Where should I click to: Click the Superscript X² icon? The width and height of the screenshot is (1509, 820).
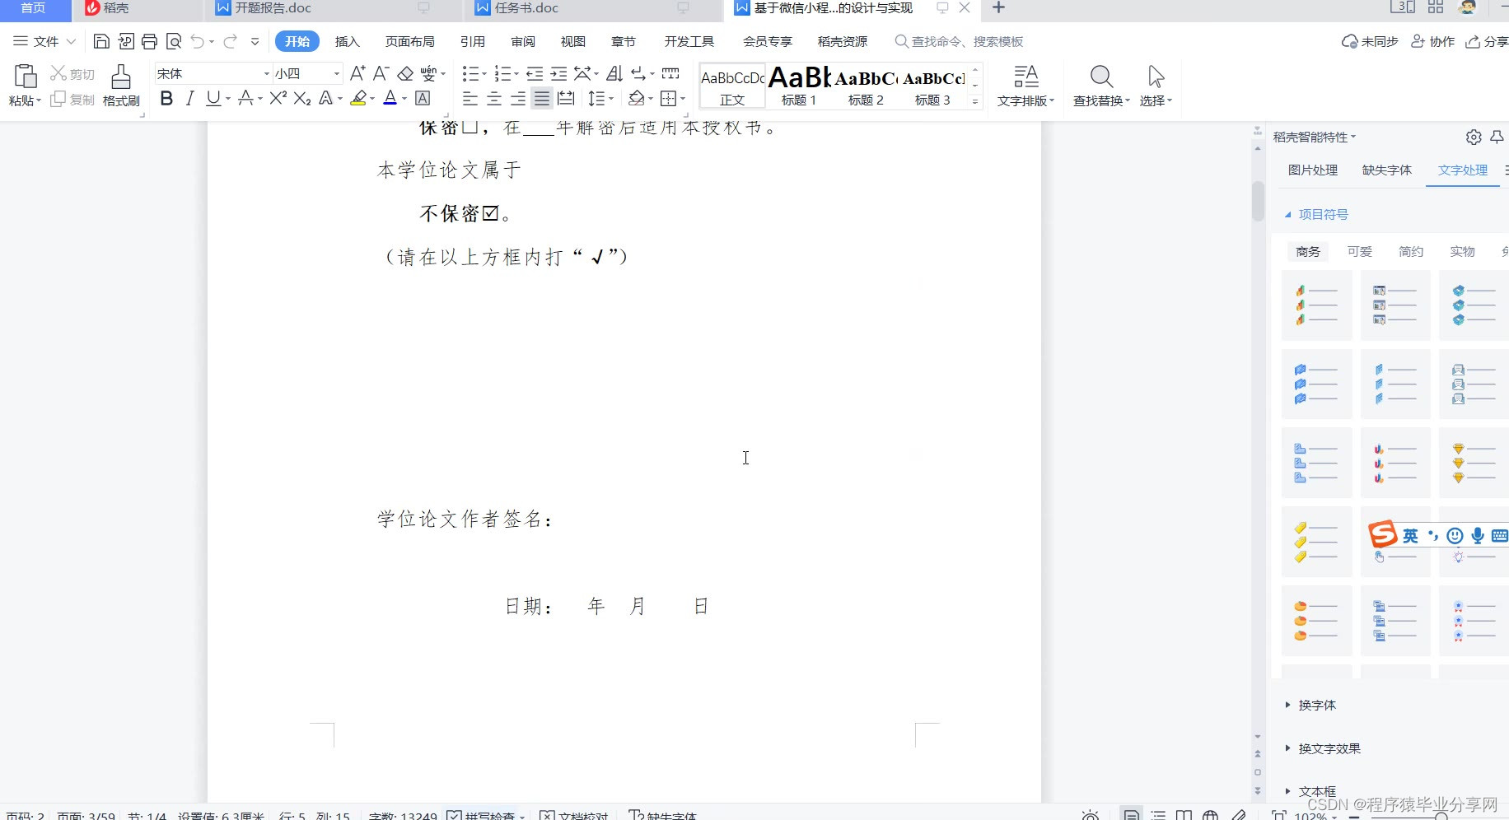(278, 99)
